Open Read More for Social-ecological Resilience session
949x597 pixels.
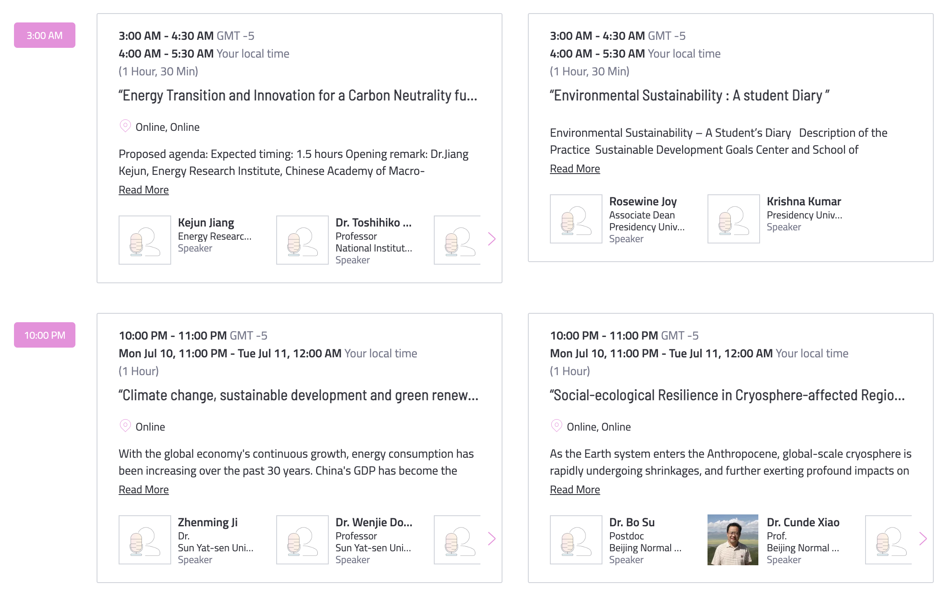click(575, 489)
